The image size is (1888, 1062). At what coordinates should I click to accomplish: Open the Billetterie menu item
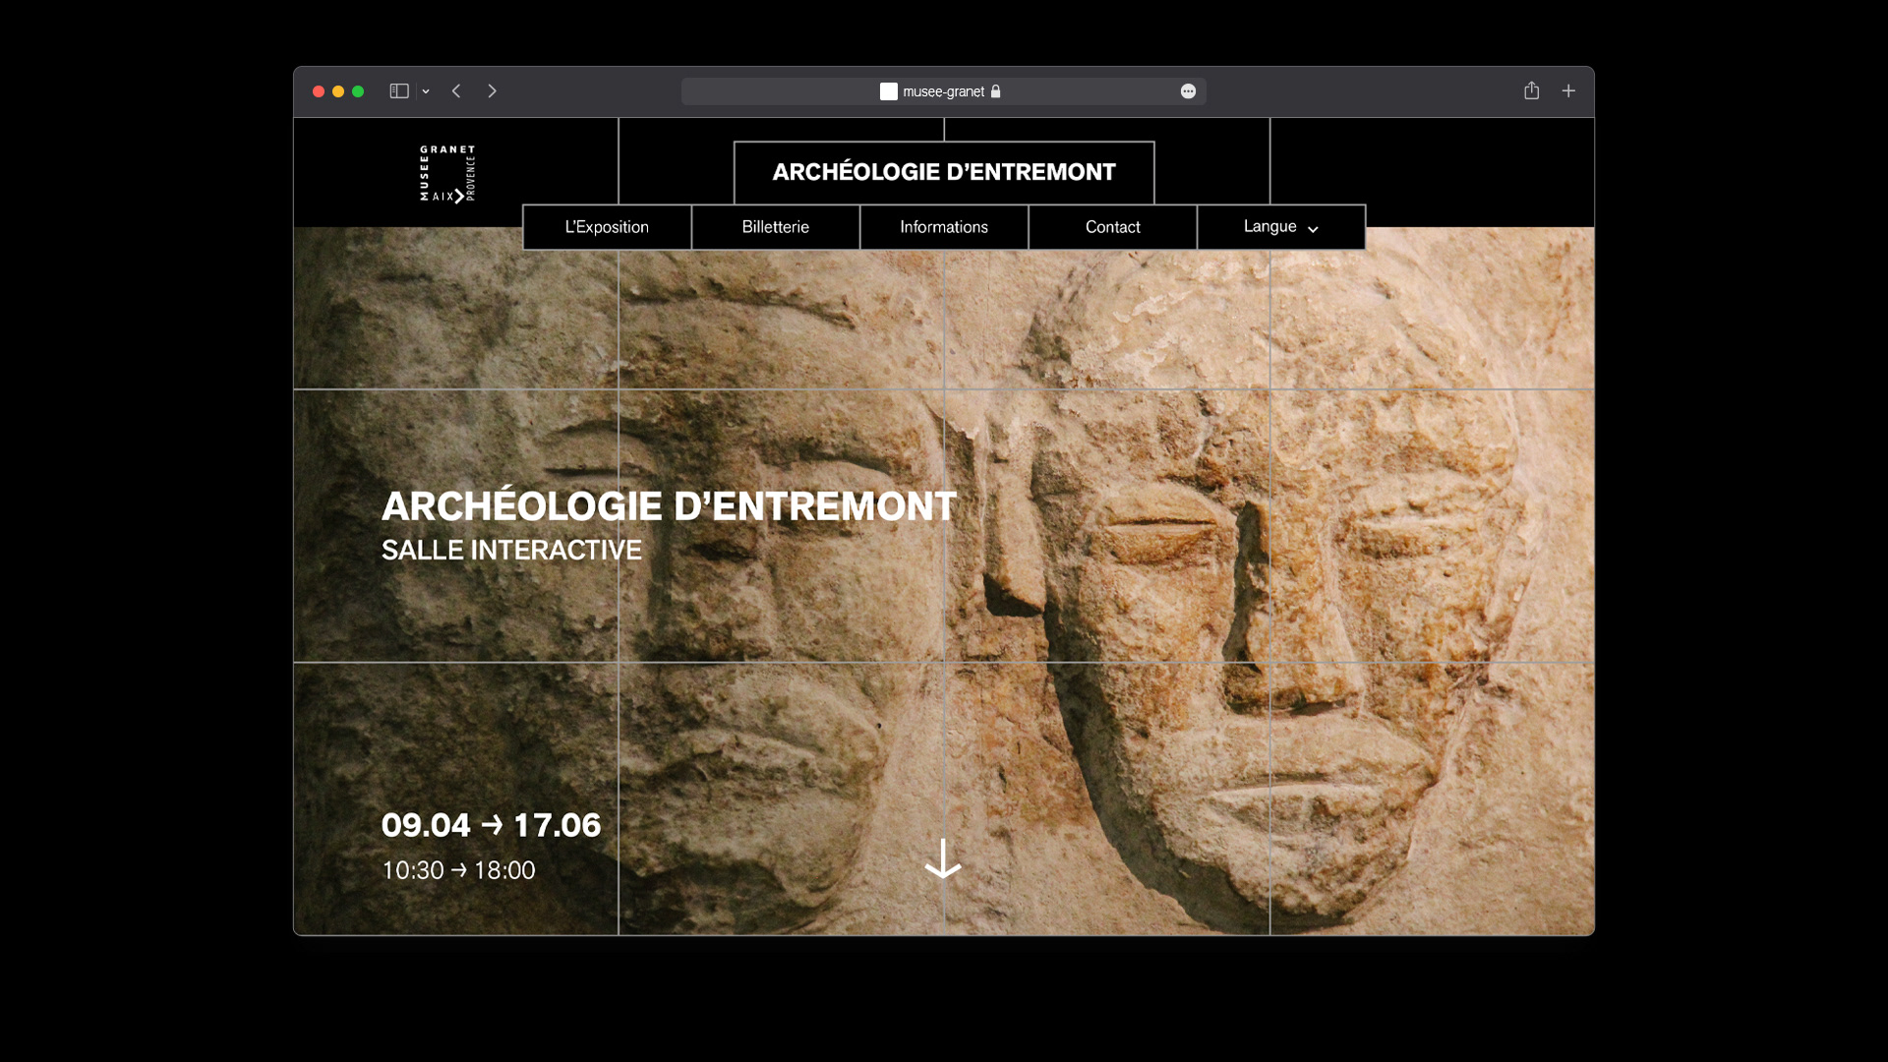pyautogui.click(x=775, y=227)
